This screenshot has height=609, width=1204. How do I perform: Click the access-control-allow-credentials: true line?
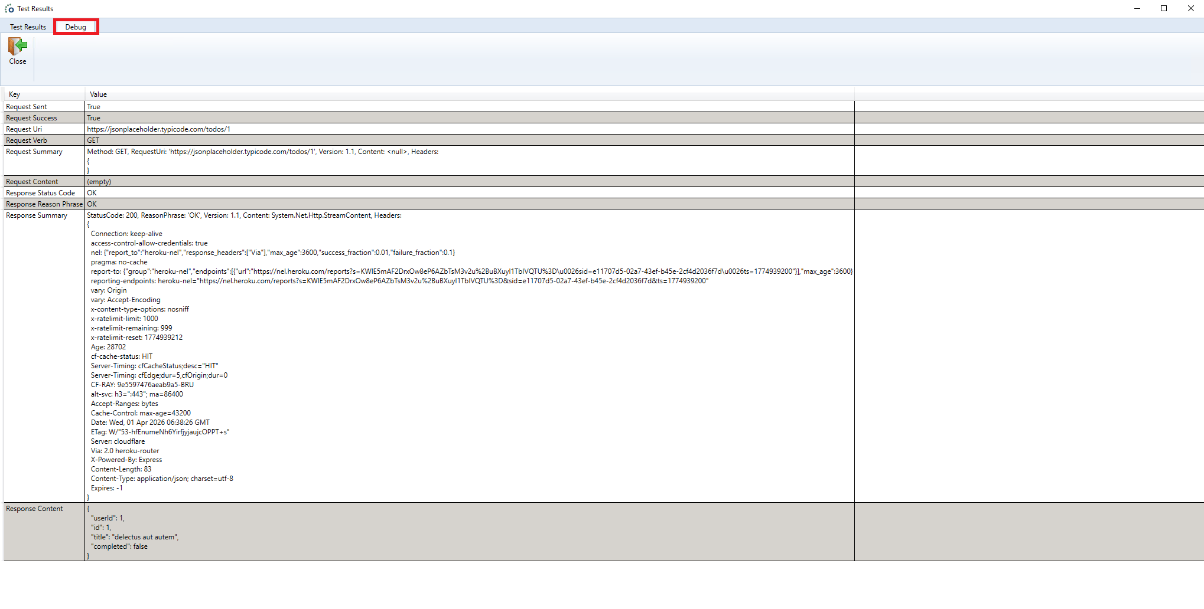pyautogui.click(x=149, y=243)
